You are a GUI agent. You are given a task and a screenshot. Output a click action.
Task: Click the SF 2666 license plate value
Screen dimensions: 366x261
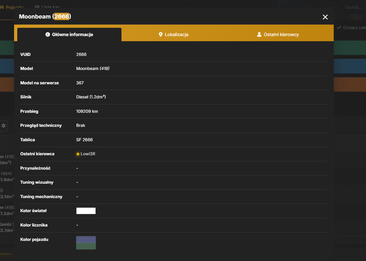85,139
